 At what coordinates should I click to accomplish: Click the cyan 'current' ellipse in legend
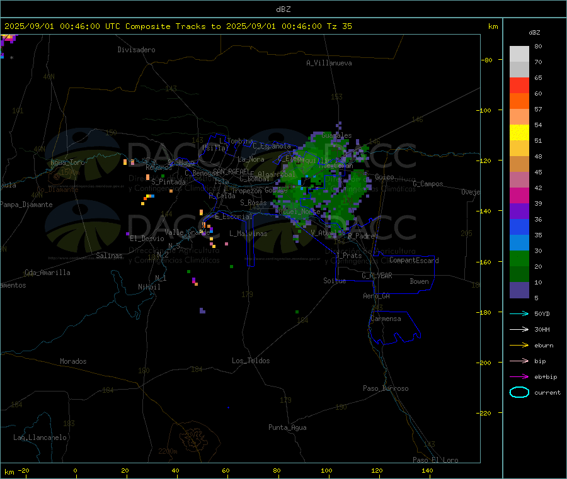click(x=519, y=392)
